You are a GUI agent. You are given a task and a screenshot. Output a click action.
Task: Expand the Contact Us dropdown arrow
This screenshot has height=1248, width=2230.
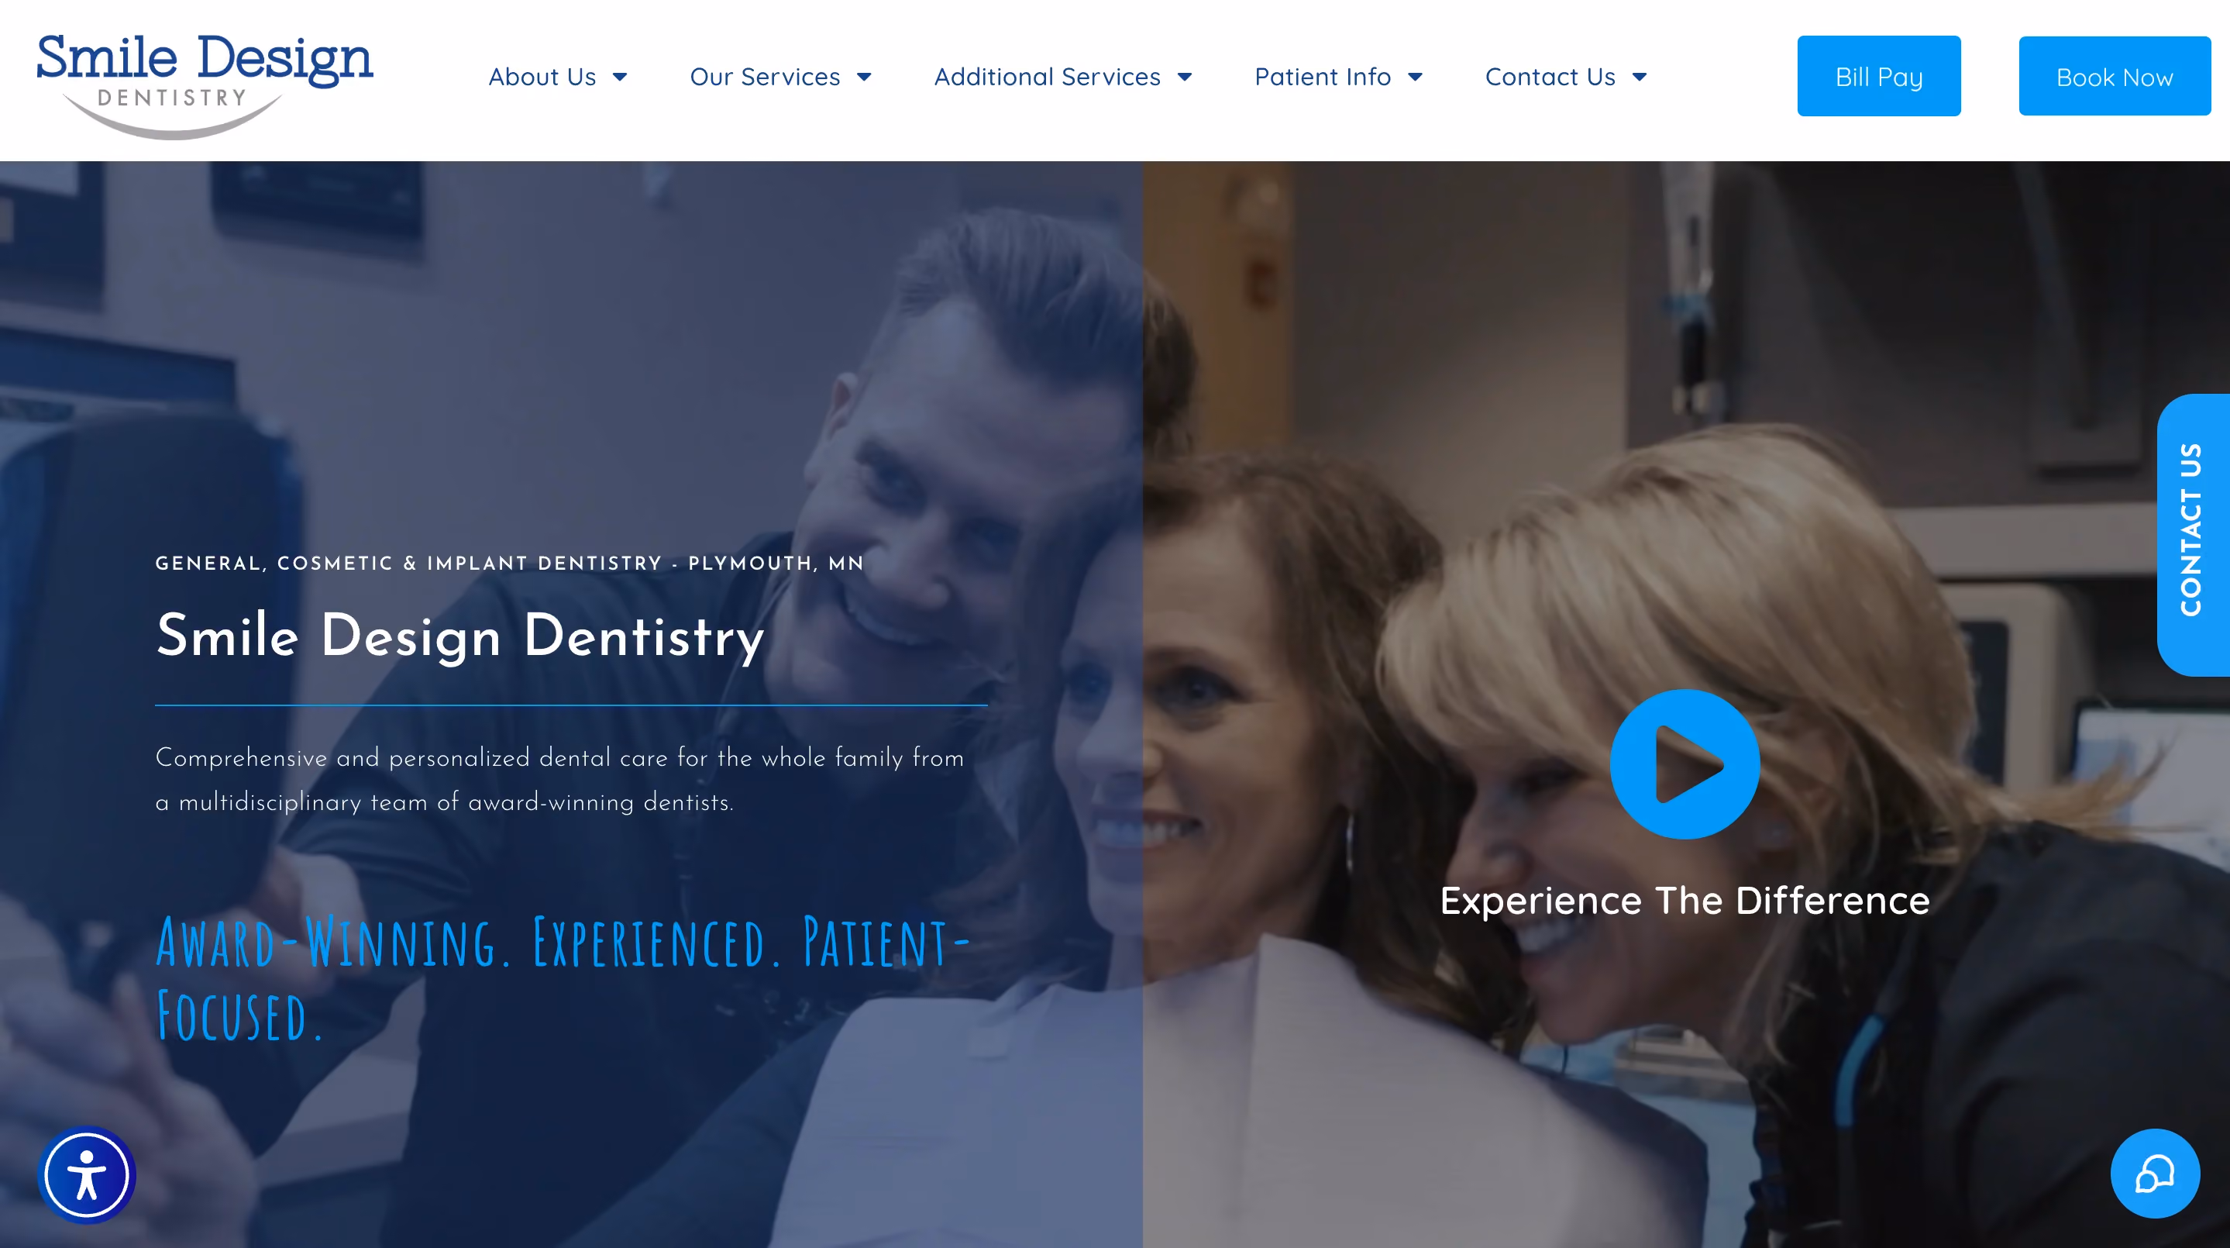tap(1640, 77)
